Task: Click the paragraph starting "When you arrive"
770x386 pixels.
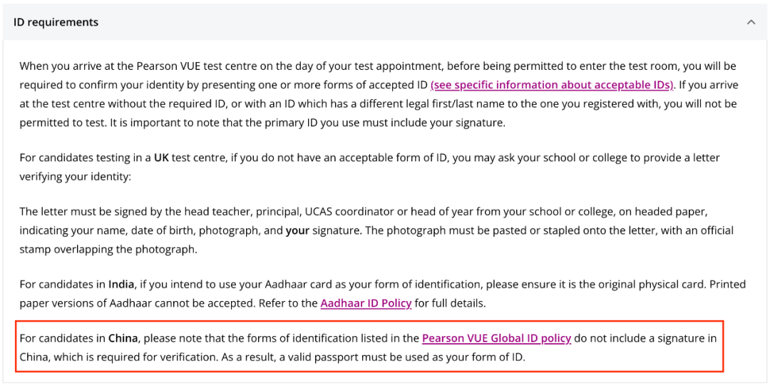Action: 214,66
